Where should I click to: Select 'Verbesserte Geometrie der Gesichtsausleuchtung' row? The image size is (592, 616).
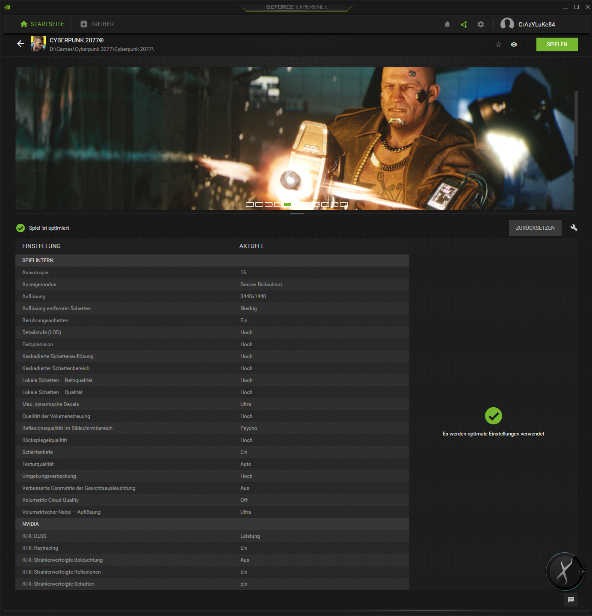[212, 488]
